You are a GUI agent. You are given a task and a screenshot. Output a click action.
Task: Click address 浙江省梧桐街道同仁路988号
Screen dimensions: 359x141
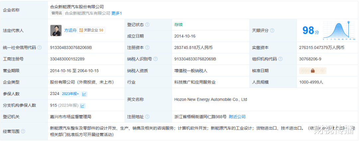(200, 117)
